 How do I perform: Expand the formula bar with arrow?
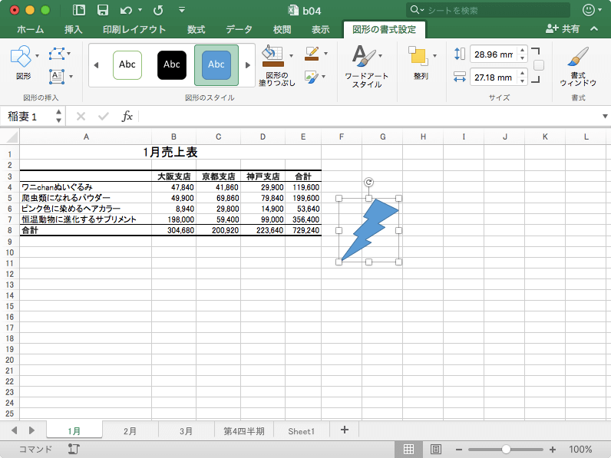pos(605,116)
